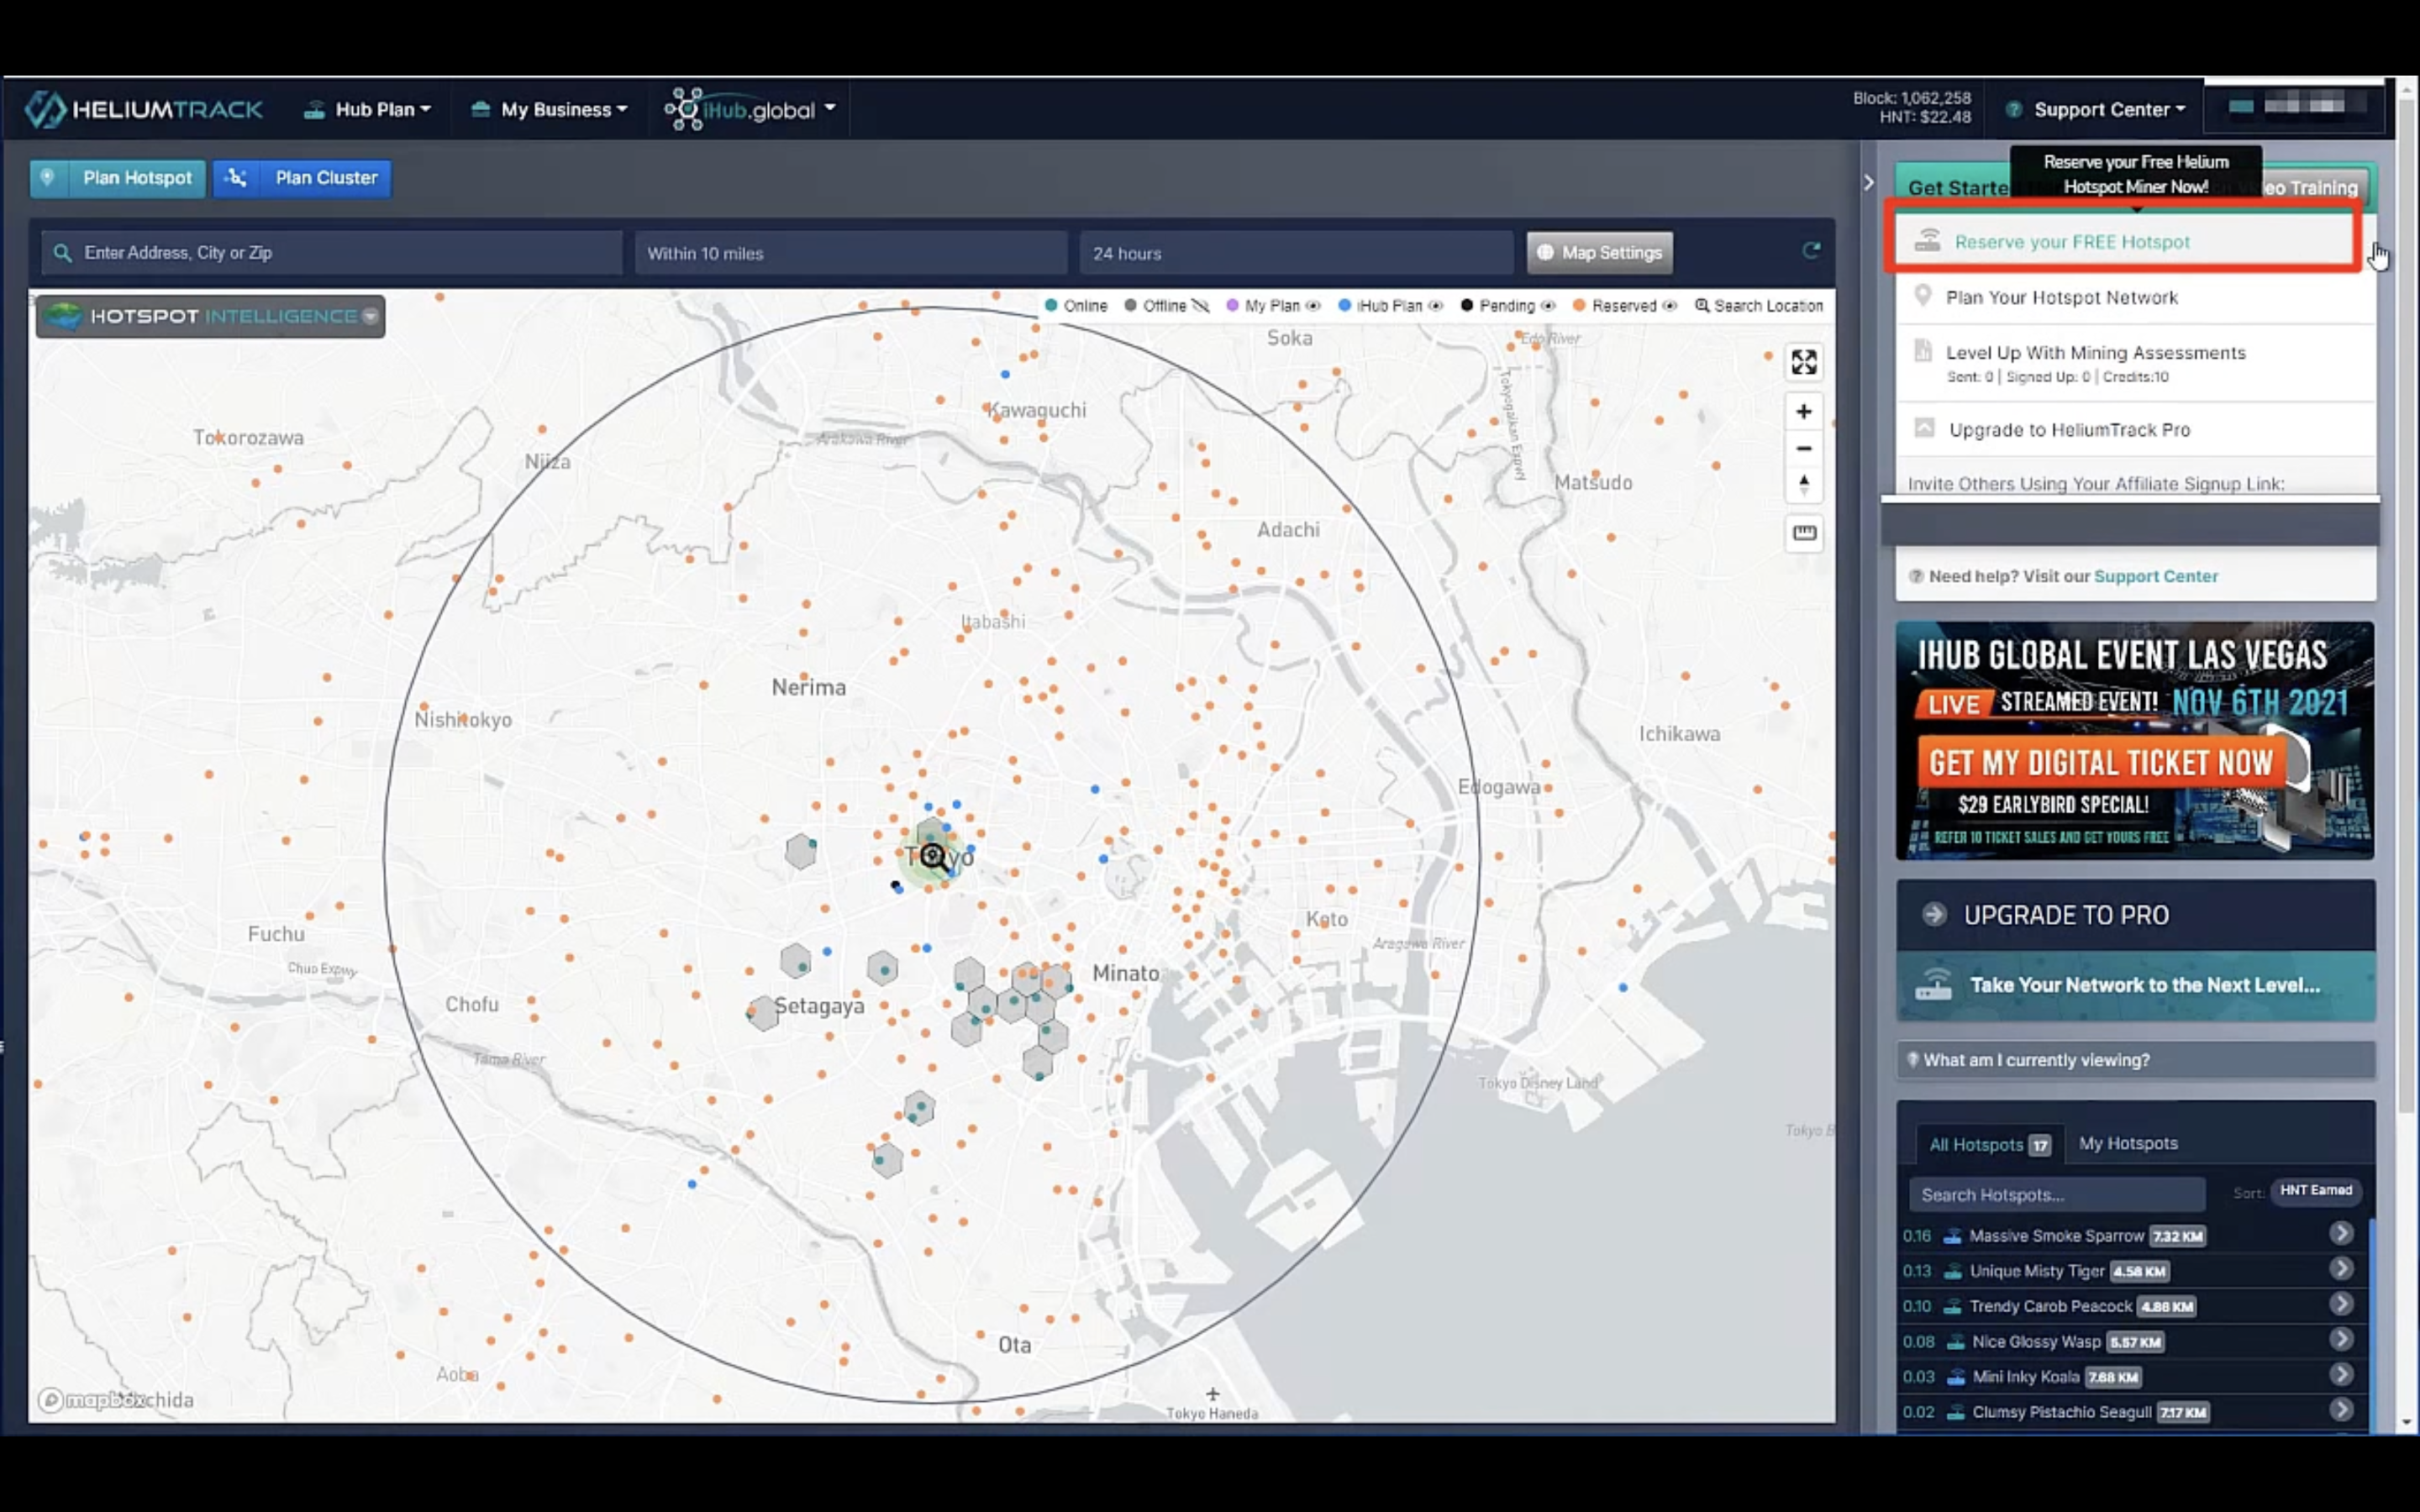Change the HNT Earned sort option
The image size is (2420, 1512).
pos(2315,1190)
